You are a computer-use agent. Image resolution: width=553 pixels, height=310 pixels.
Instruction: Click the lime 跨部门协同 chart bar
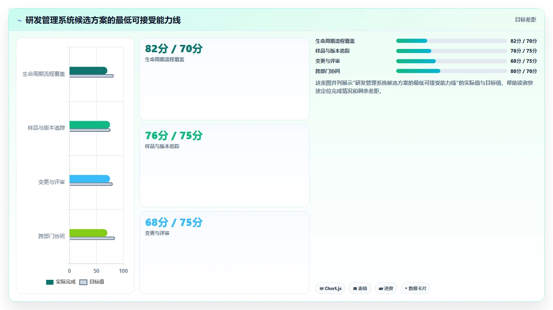coord(88,233)
